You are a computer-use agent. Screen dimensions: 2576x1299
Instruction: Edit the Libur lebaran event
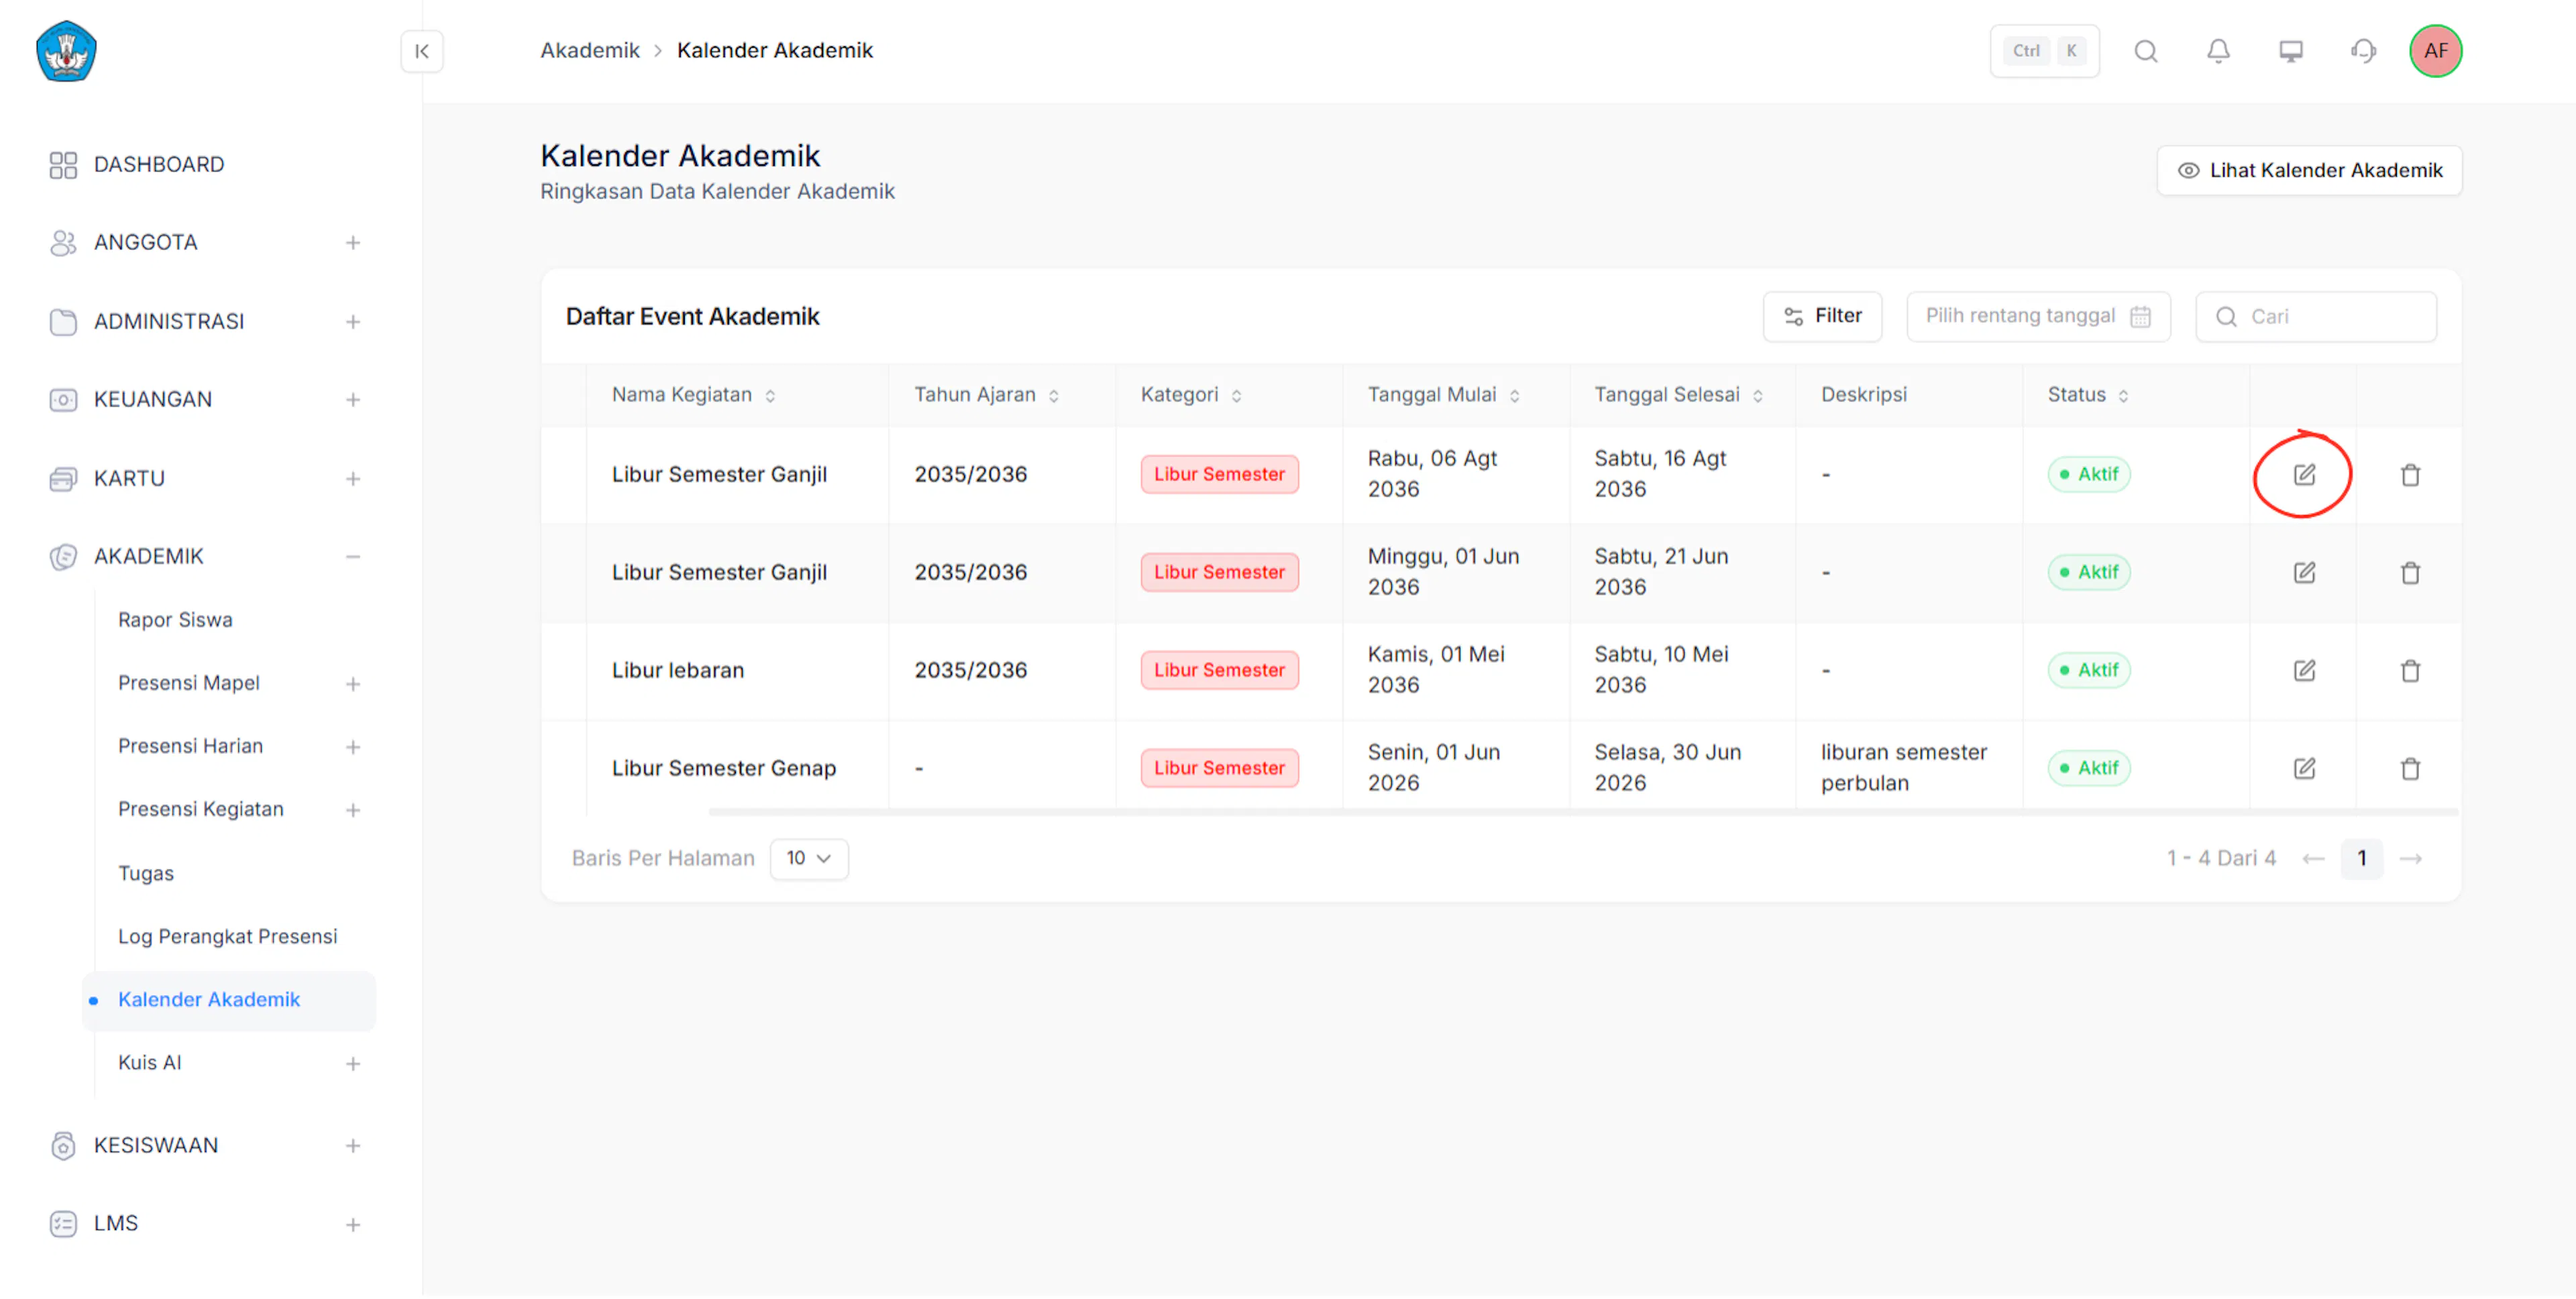2304,671
